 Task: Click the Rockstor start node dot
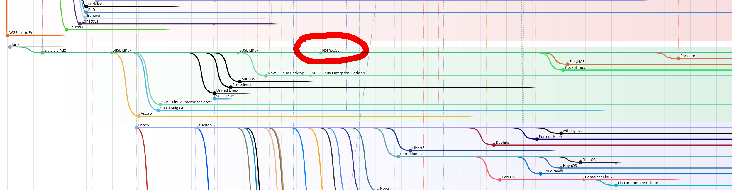(x=678, y=59)
